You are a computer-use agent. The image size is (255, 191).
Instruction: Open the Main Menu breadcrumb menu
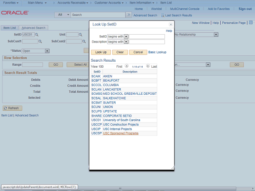pyautogui.click(x=37, y=3)
